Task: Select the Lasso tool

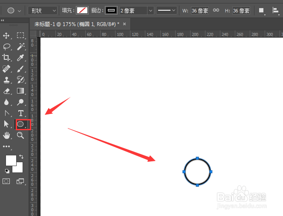Action: [7, 47]
